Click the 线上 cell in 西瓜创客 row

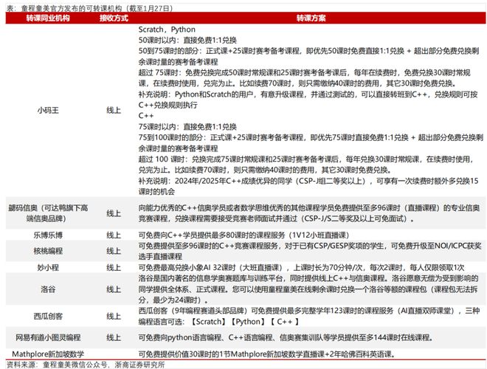pyautogui.click(x=114, y=316)
